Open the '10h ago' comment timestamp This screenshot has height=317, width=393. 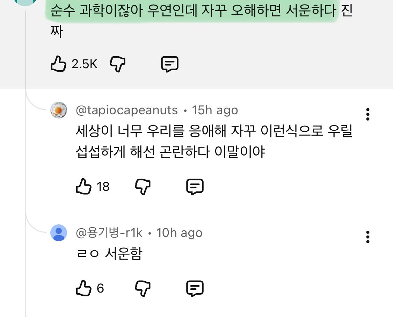click(x=180, y=232)
